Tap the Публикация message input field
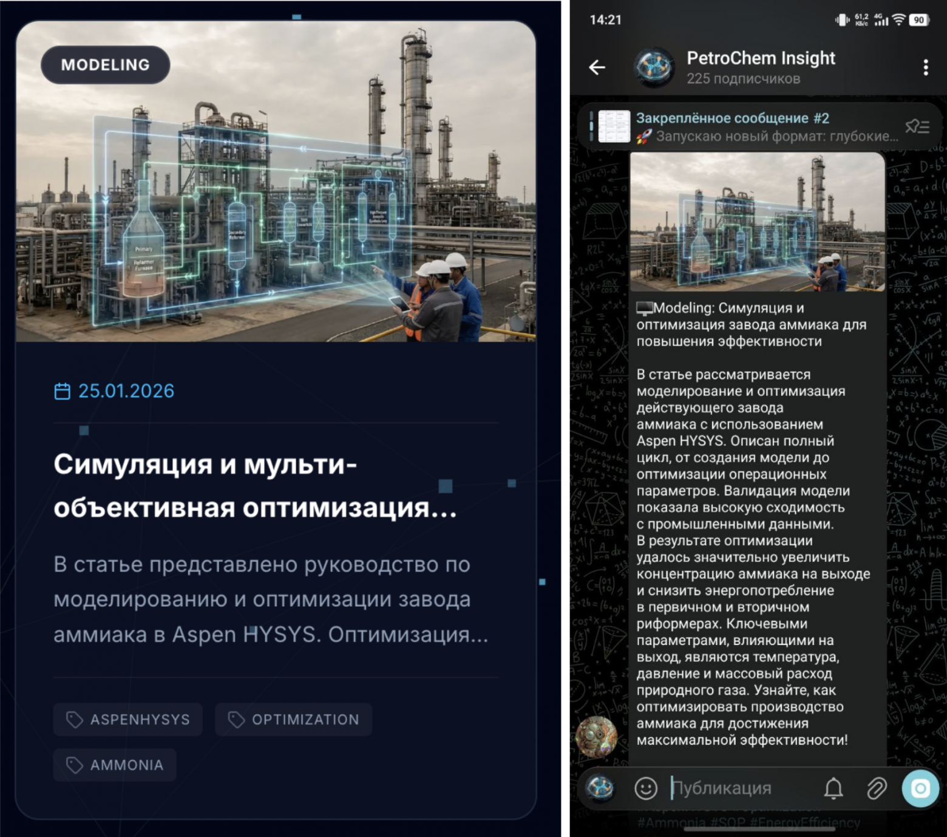The image size is (947, 837). (722, 787)
